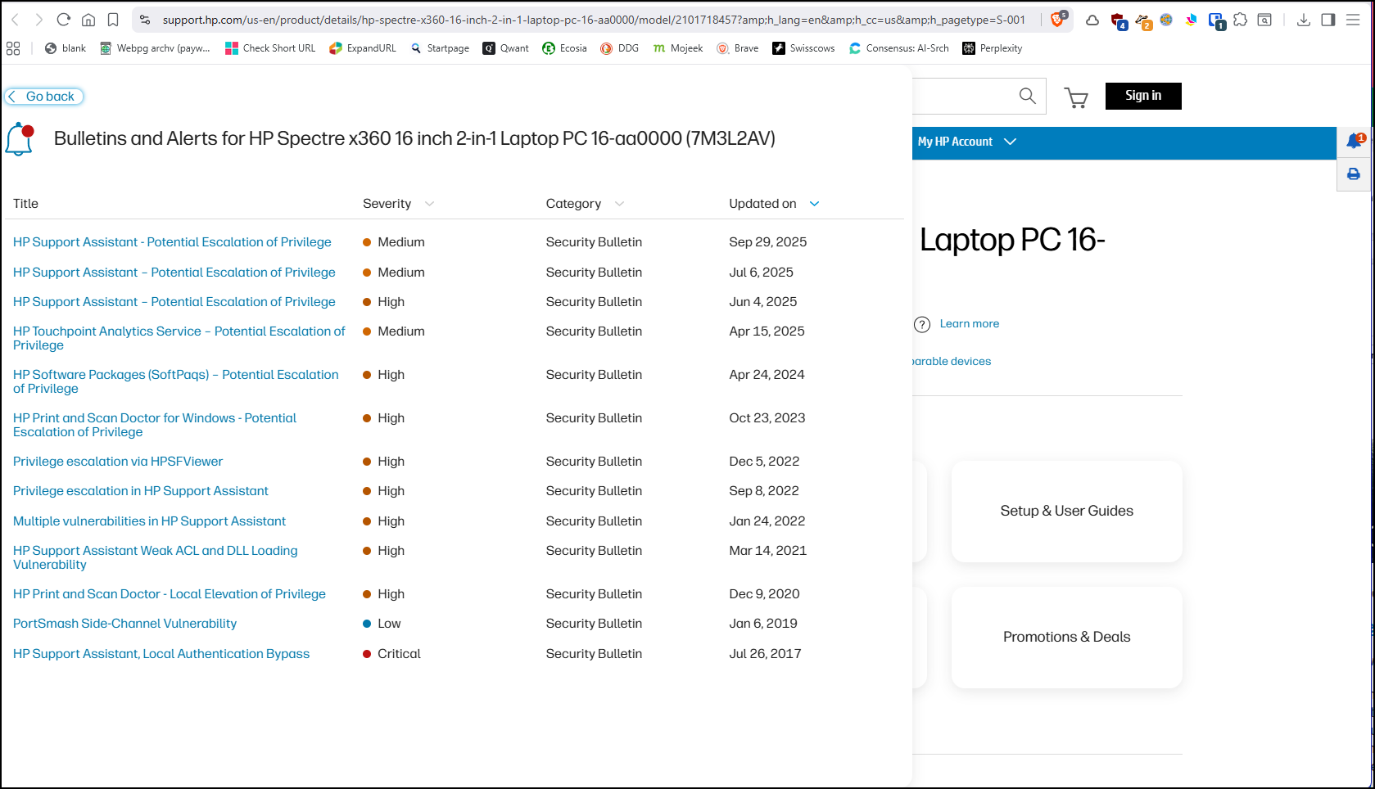Screen dimensions: 1375x789
Task: Toggle sort by Updated on
Action: tap(814, 204)
